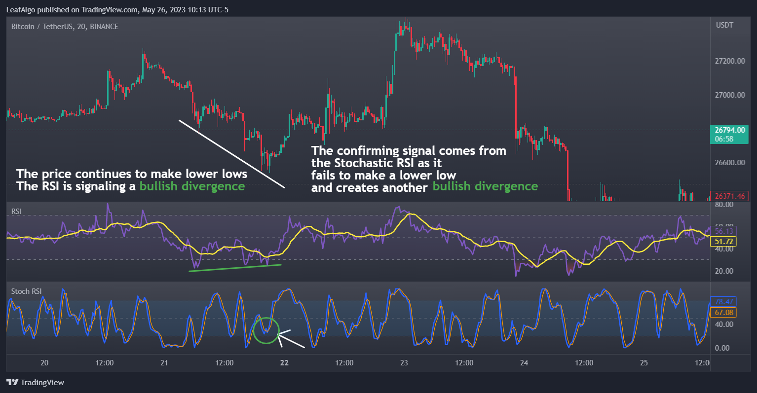Select the 26600.00 price axis label
The height and width of the screenshot is (393, 757).
coord(730,163)
